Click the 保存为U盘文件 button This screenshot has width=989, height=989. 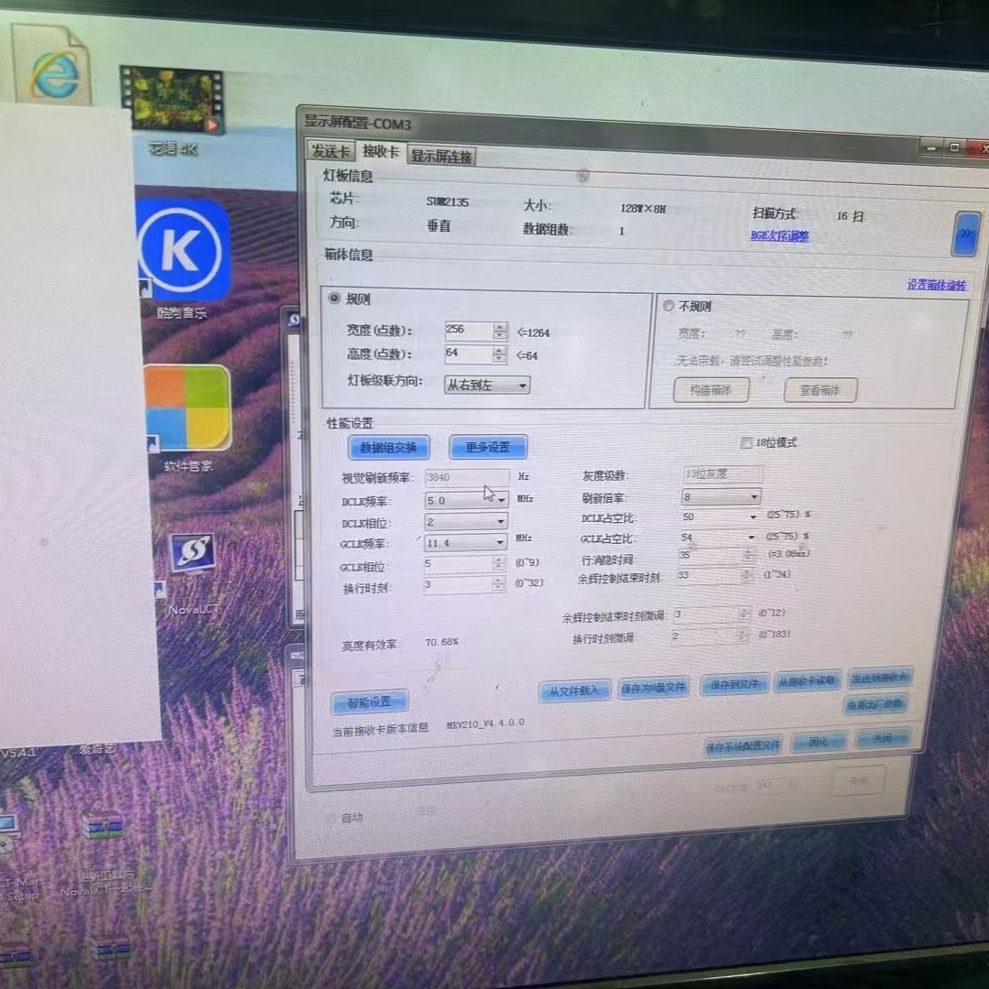pyautogui.click(x=654, y=688)
